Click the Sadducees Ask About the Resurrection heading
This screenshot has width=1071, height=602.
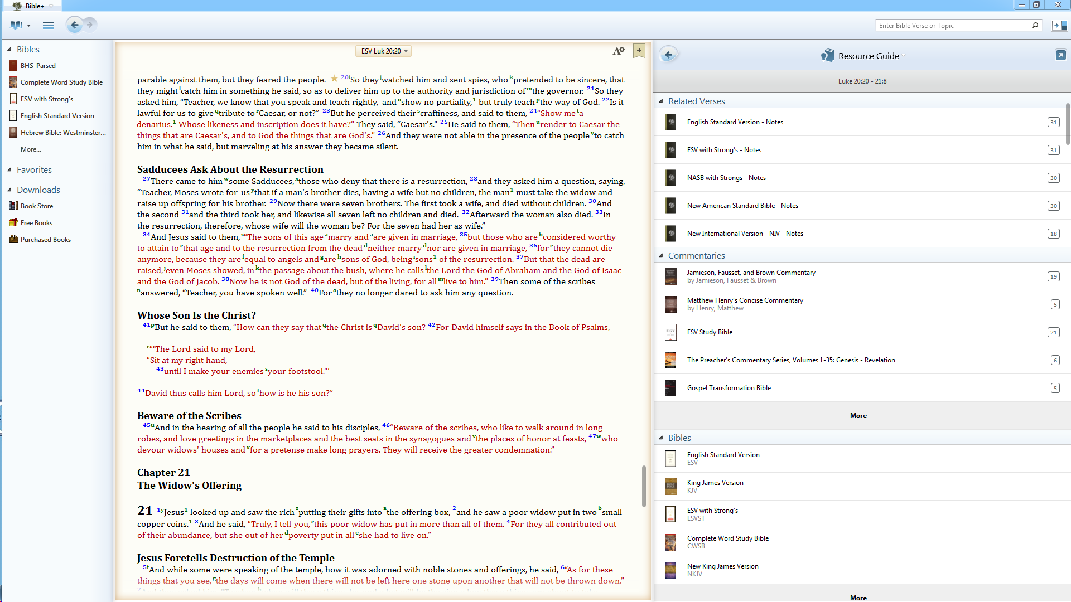(230, 169)
